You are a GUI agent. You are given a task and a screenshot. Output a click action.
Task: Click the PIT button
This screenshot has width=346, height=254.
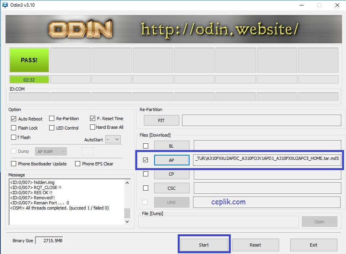(161, 121)
